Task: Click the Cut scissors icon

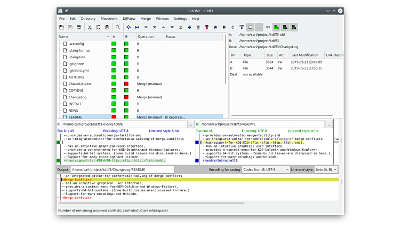Action: pyautogui.click(x=90, y=27)
